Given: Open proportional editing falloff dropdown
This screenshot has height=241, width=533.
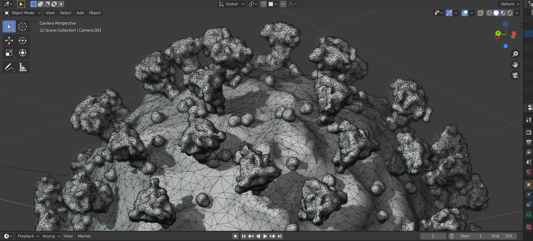Looking at the screenshot, I should click(x=292, y=4).
